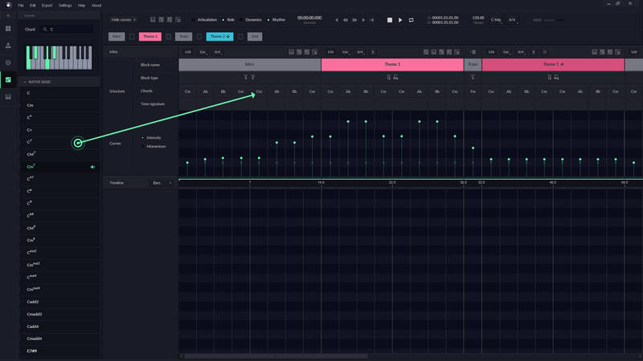The width and height of the screenshot is (643, 361).
Task: Toggle the Momentum curve radio option
Action: [x=143, y=147]
